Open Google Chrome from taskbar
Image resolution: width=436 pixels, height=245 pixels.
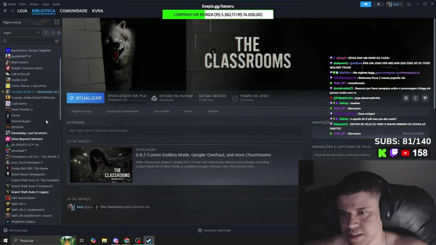tap(127, 241)
